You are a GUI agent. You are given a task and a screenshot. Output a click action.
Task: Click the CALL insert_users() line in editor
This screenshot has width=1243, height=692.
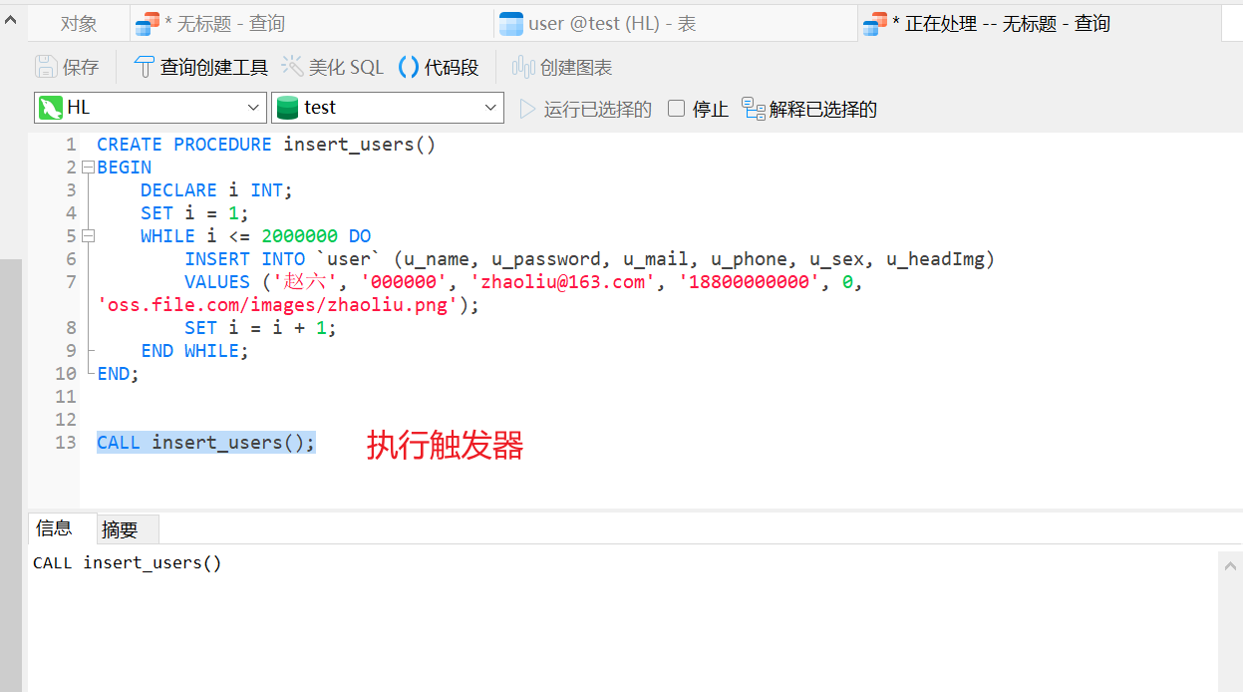click(x=205, y=443)
